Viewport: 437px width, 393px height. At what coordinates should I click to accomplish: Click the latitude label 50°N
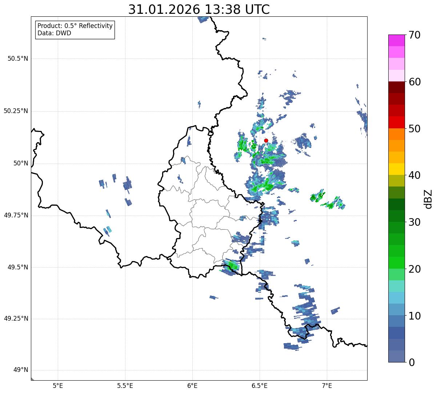[21, 163]
